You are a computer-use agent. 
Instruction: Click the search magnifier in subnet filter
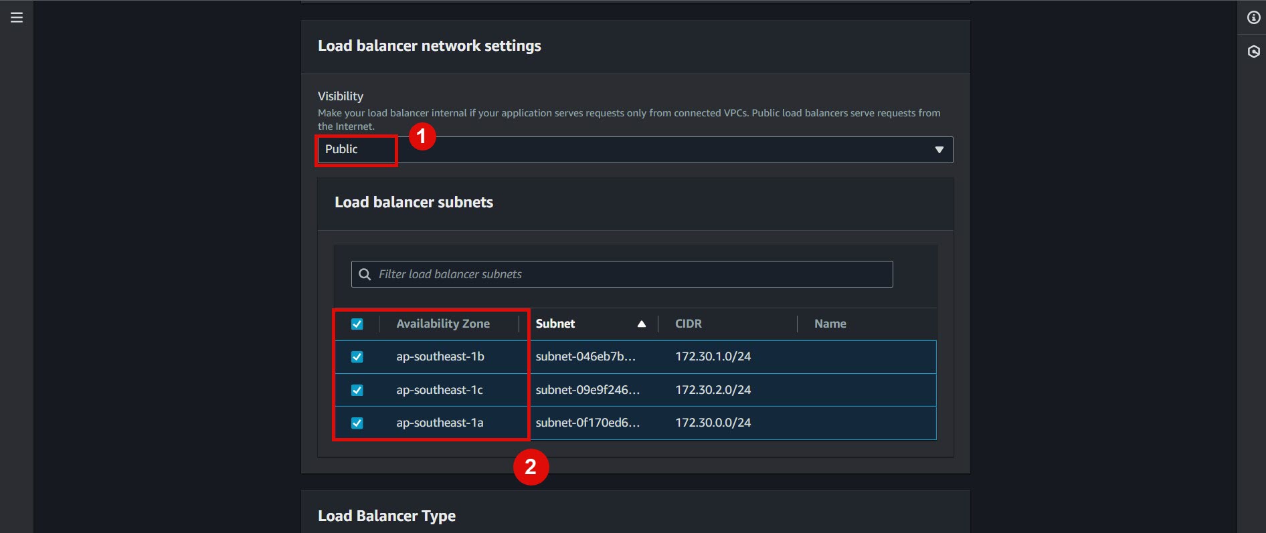point(365,274)
